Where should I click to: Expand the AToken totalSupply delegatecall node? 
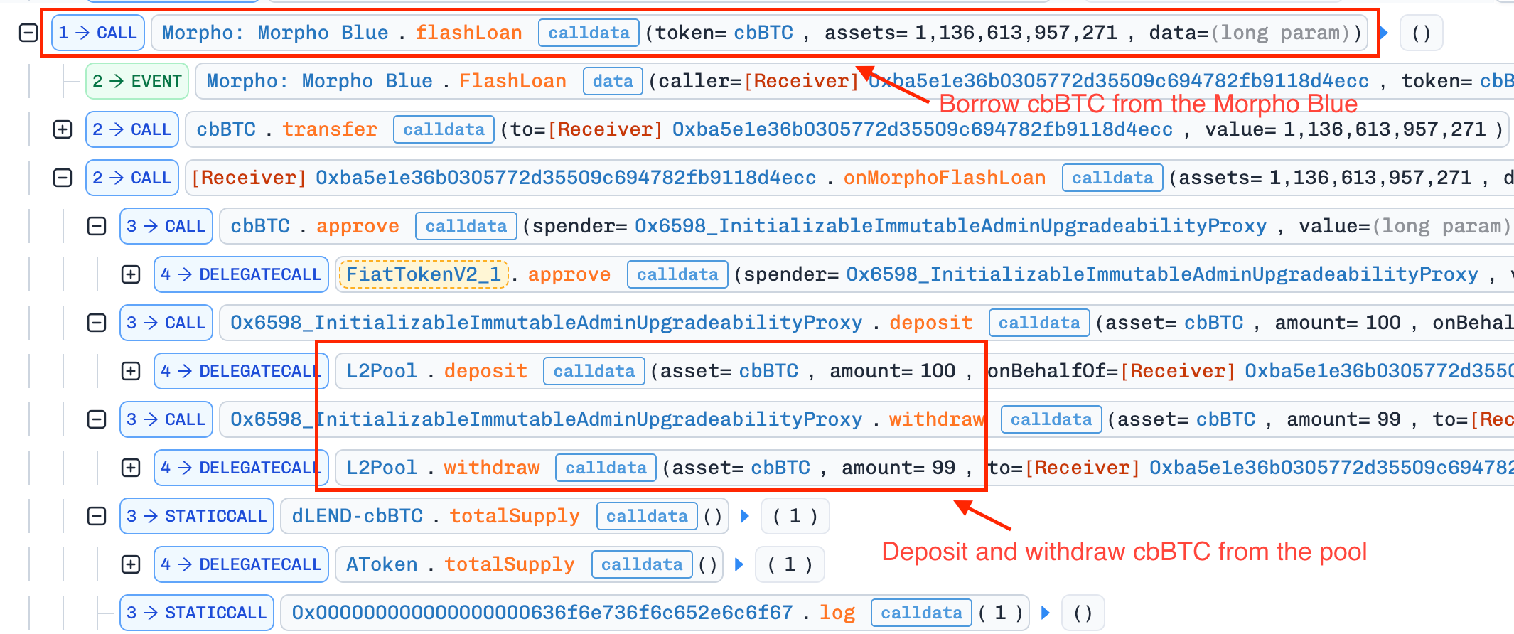point(131,564)
